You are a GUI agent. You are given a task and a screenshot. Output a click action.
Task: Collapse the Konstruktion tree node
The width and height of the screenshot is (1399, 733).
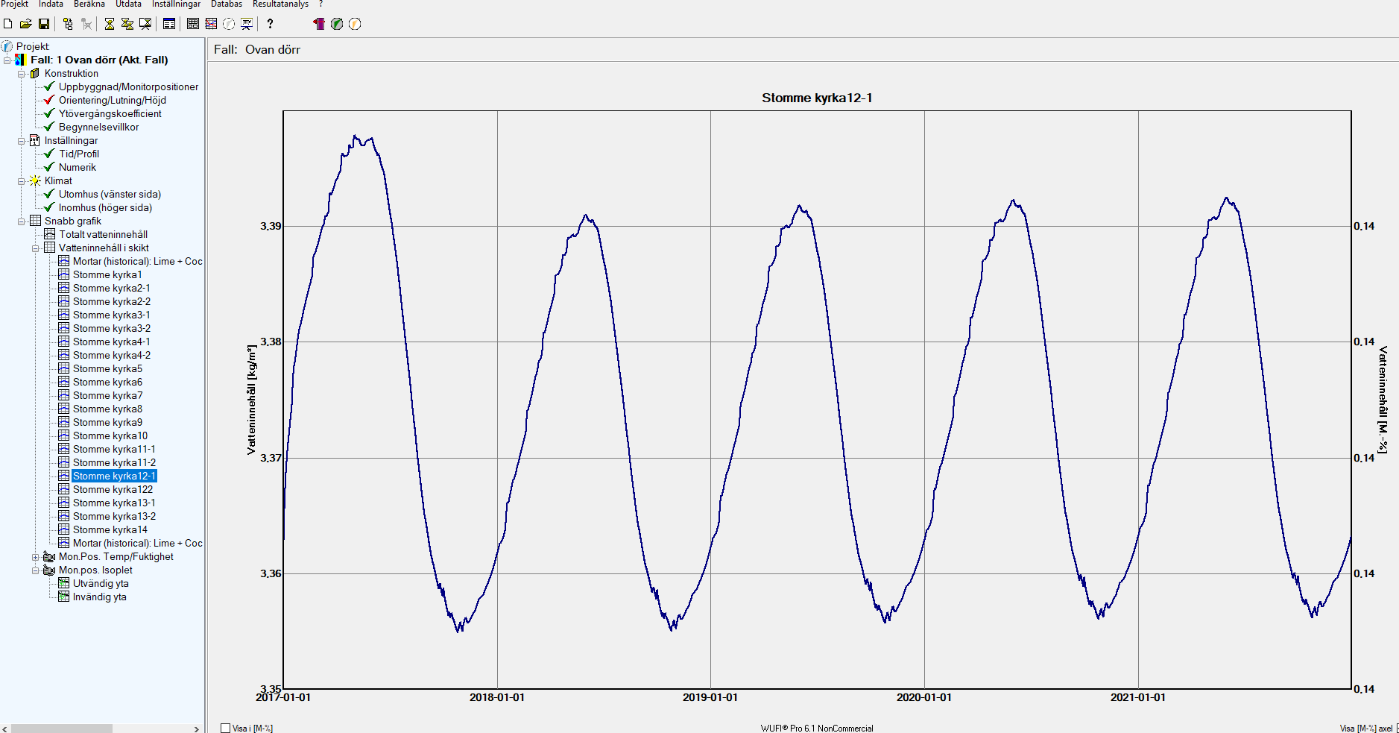point(22,74)
